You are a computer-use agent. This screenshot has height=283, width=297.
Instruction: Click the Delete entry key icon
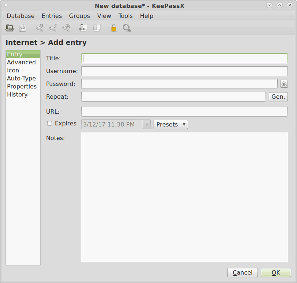(x=66, y=28)
